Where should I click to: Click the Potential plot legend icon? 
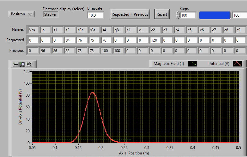pos(238,64)
